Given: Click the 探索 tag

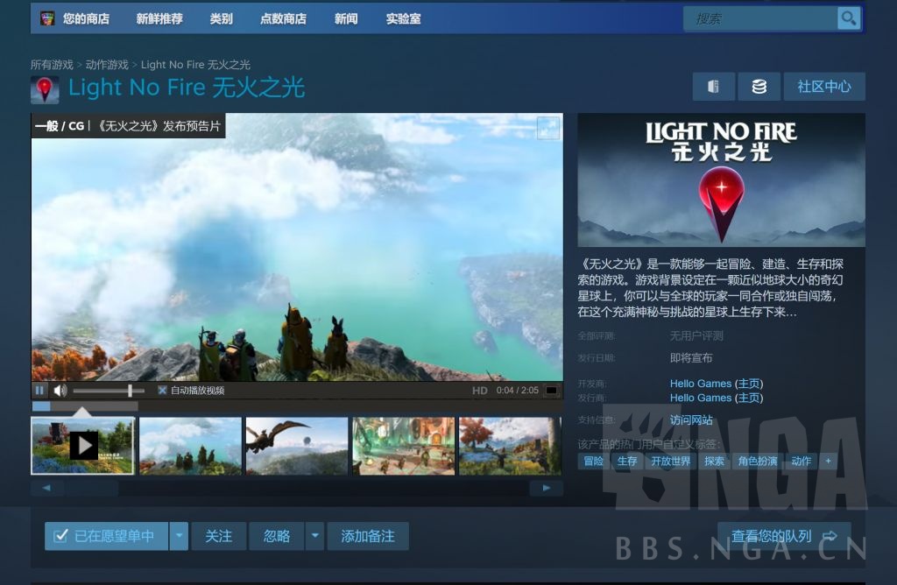Looking at the screenshot, I should click(x=714, y=461).
